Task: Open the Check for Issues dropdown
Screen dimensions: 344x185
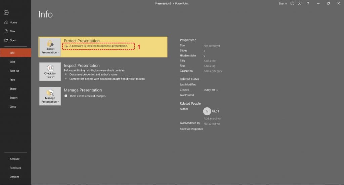Action: pos(50,72)
